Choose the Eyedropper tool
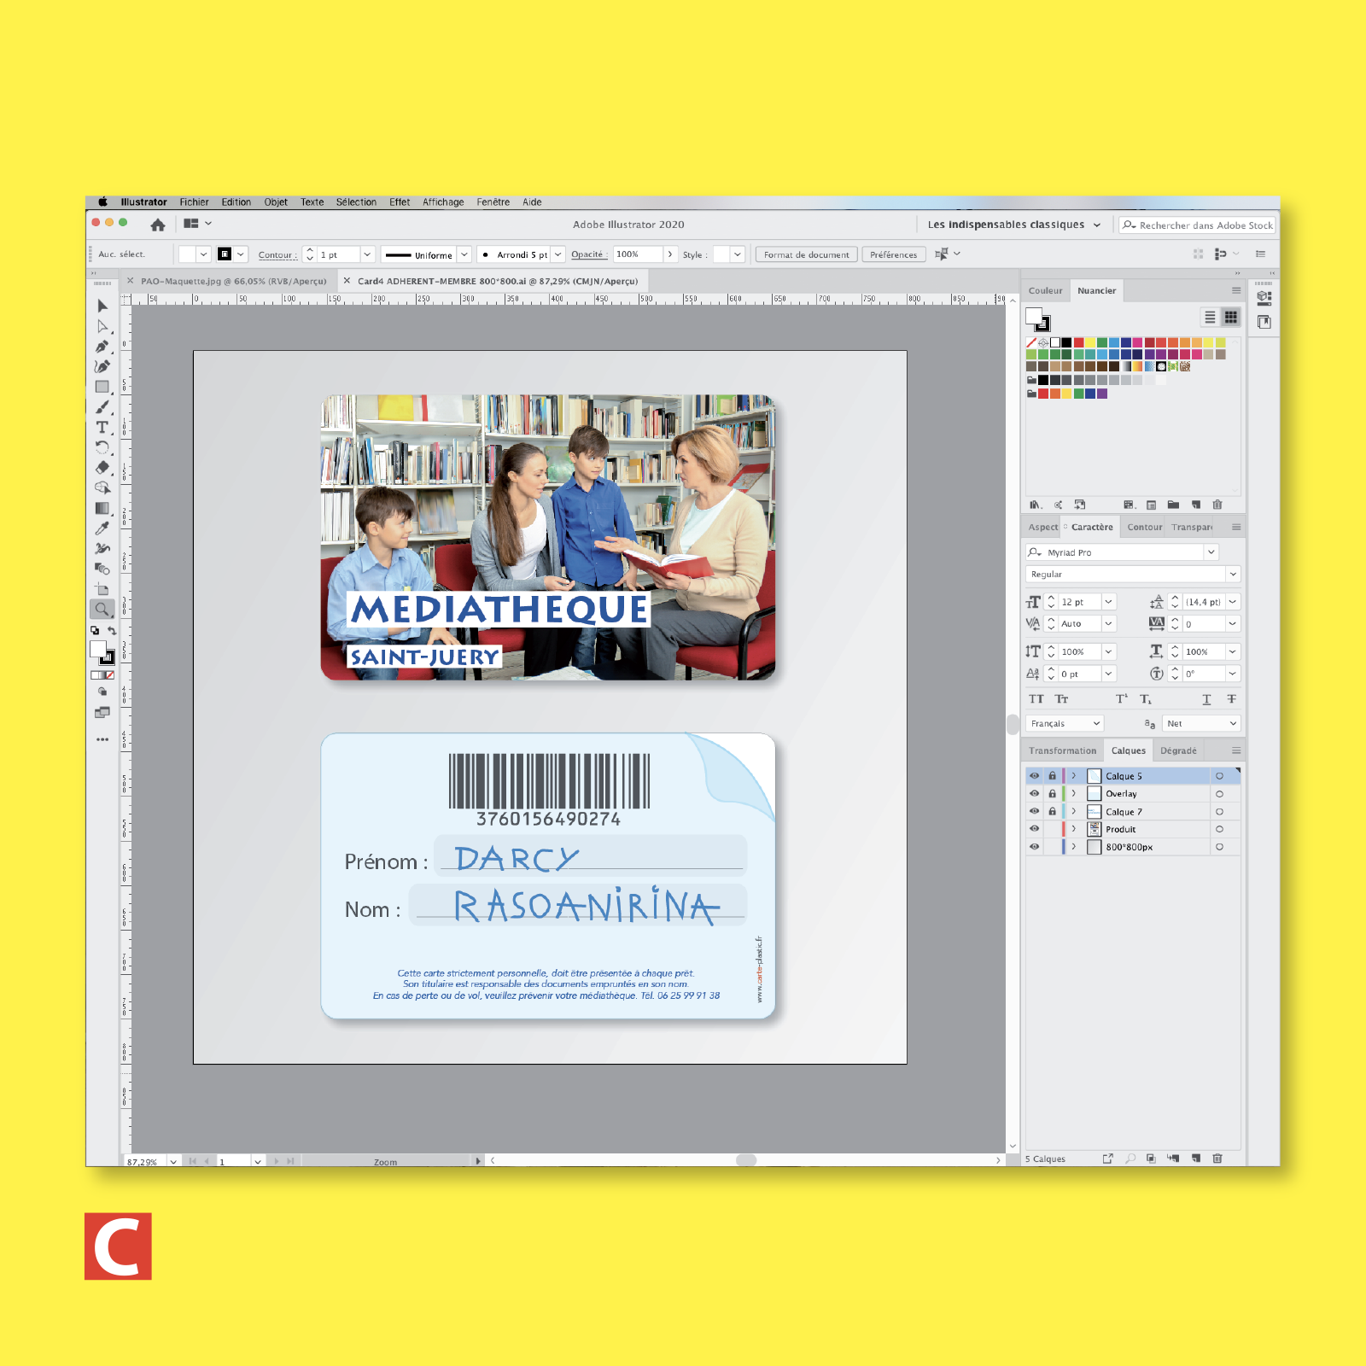Image resolution: width=1366 pixels, height=1366 pixels. (x=102, y=528)
